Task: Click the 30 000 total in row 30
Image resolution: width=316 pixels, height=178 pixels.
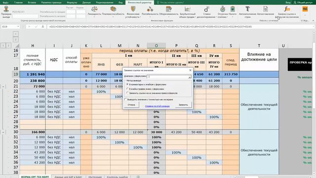Action: click(x=156, y=132)
